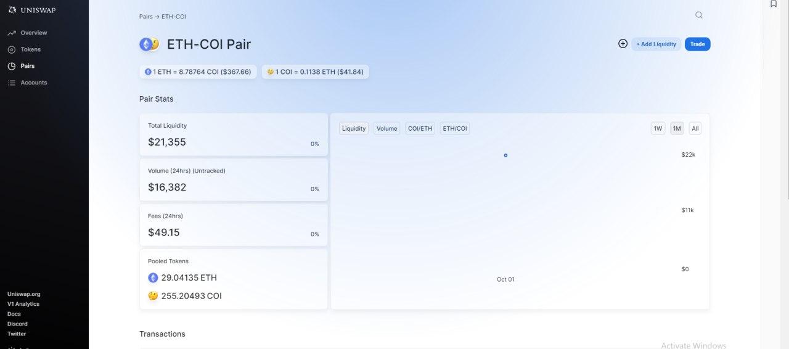Click the Accounts list icon
The image size is (789, 349).
(x=12, y=83)
